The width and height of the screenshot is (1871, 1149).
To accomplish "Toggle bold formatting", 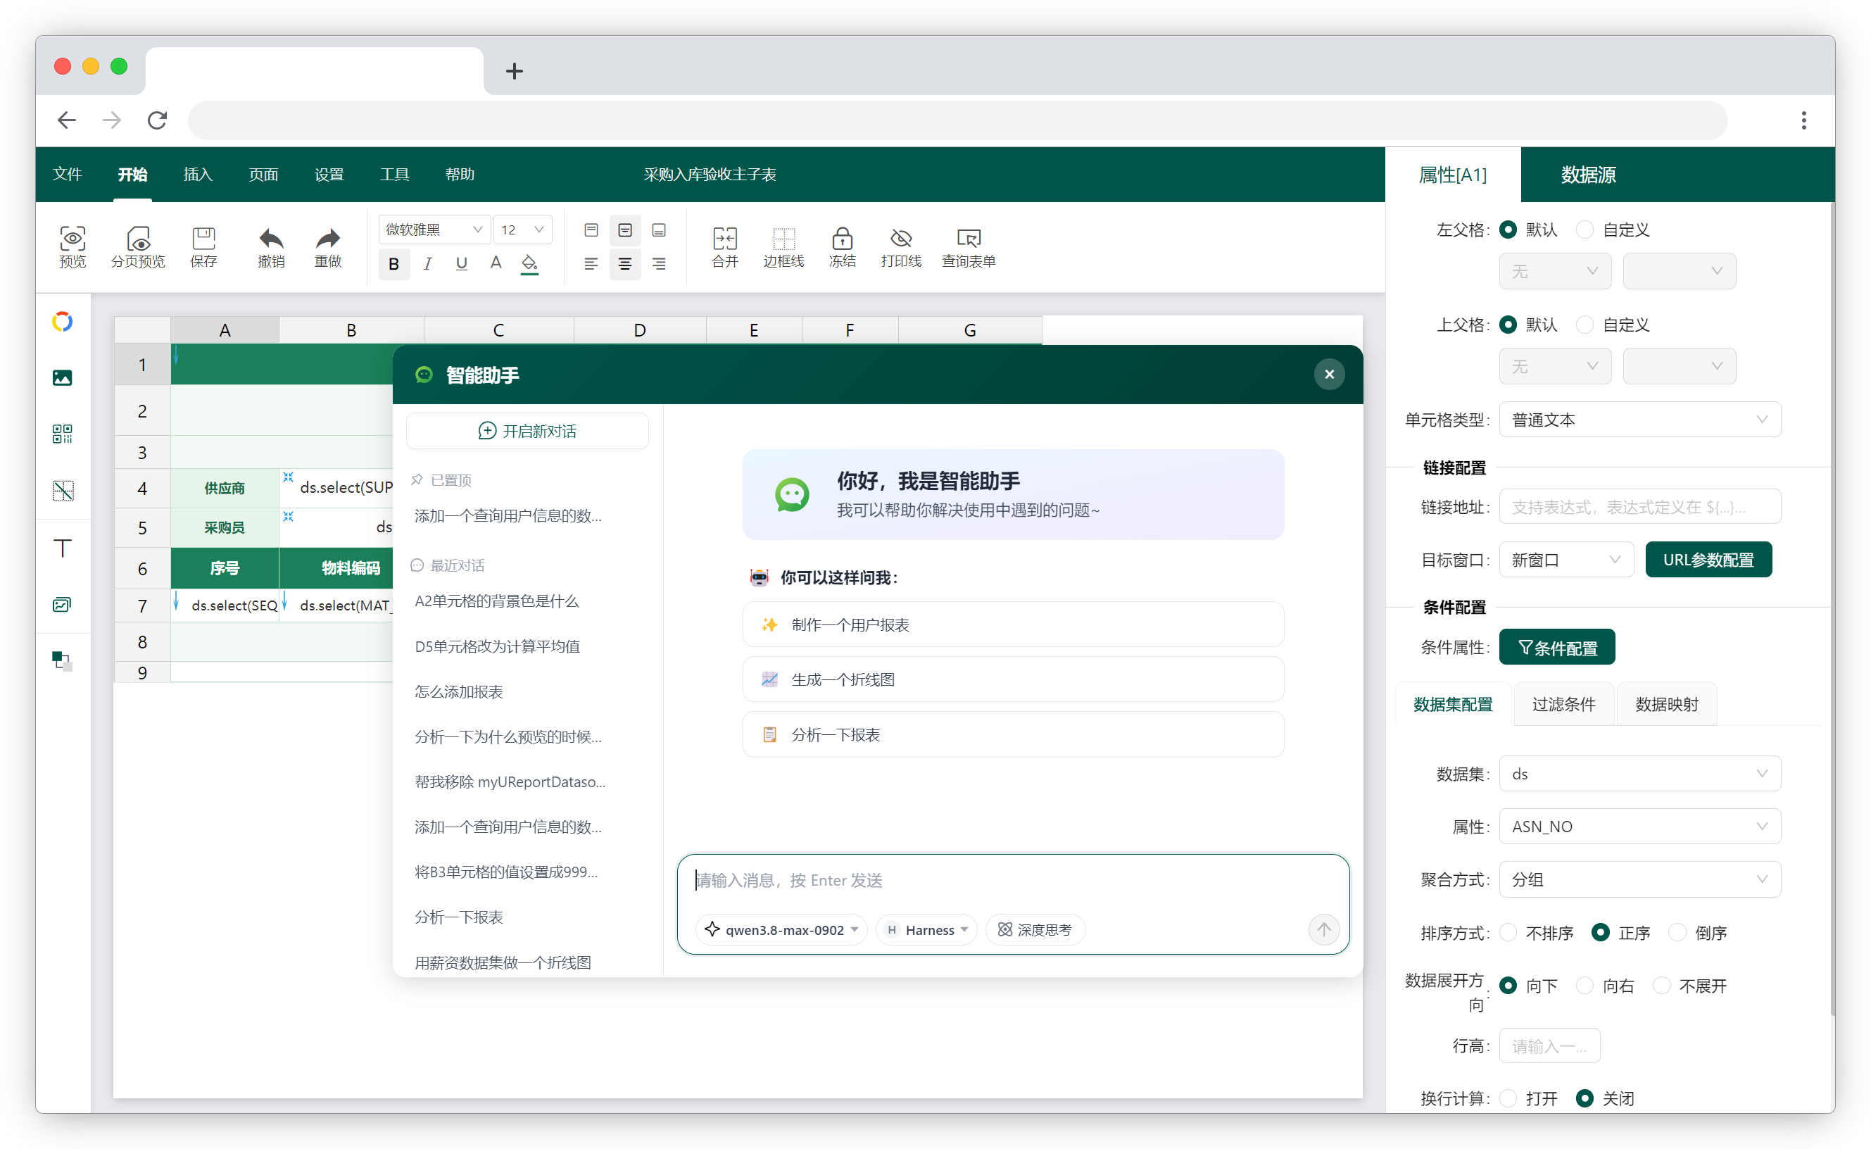I will [x=393, y=264].
